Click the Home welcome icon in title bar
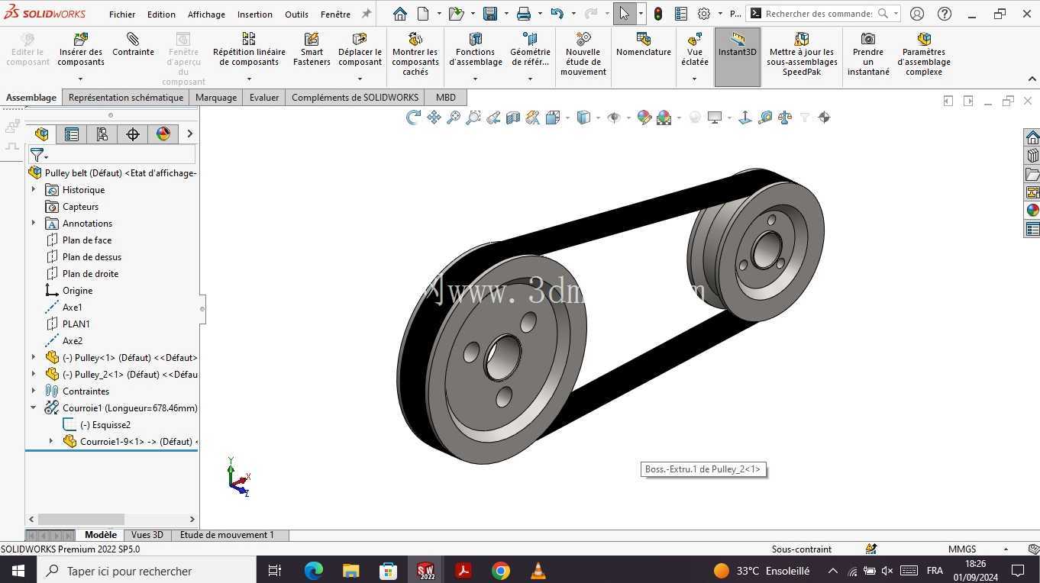This screenshot has height=583, width=1040. pos(400,14)
